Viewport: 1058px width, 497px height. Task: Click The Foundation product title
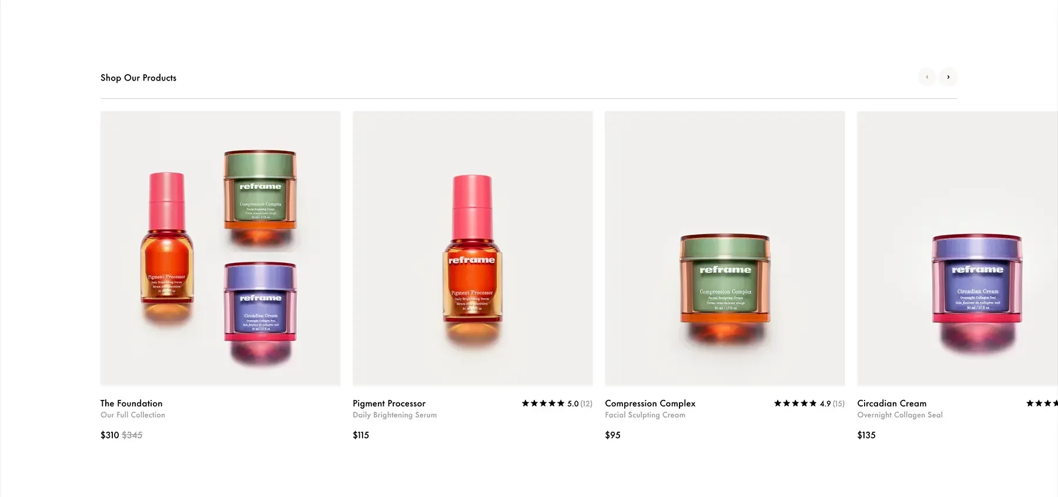(132, 403)
